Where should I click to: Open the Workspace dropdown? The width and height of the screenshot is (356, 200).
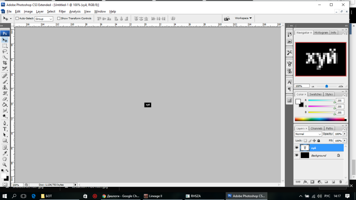(x=243, y=18)
